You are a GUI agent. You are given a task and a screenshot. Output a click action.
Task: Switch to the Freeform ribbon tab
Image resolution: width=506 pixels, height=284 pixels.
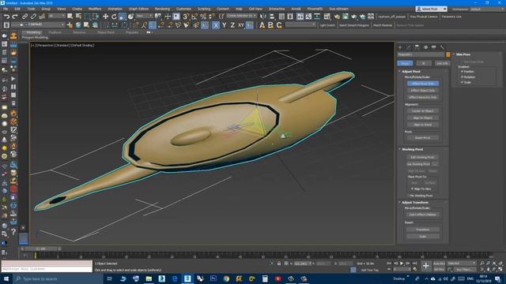(x=55, y=32)
